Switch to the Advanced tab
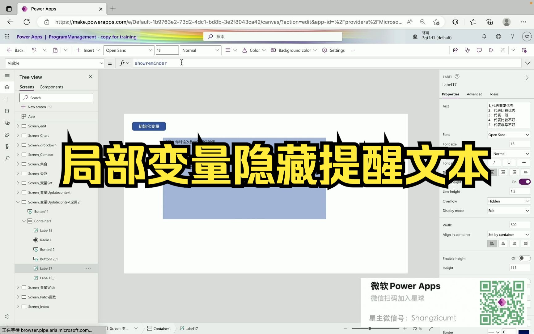 pyautogui.click(x=474, y=94)
